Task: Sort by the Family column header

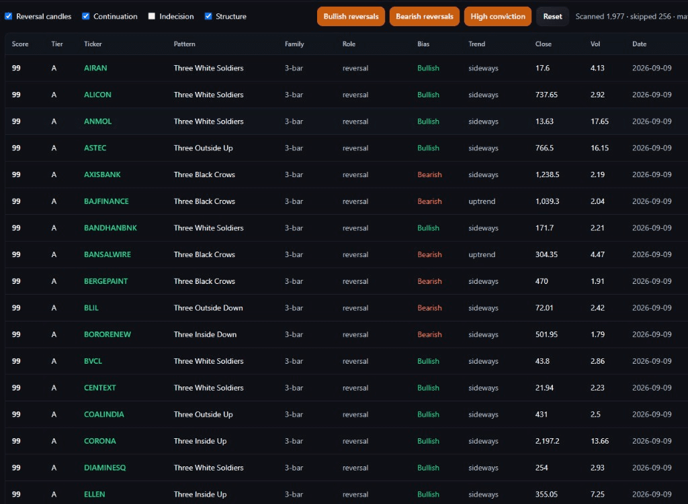Action: 294,44
